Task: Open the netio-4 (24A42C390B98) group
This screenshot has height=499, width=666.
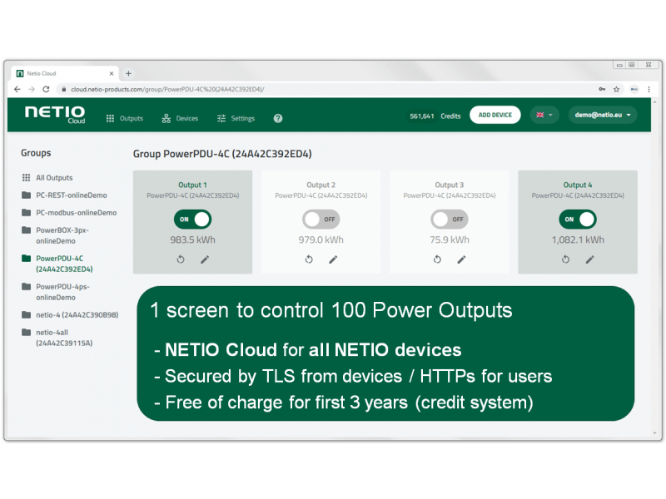Action: point(70,315)
